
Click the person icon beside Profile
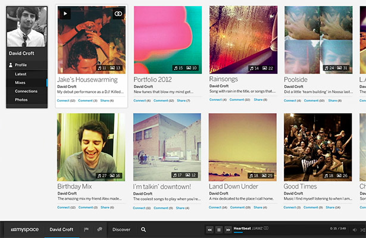click(x=11, y=65)
